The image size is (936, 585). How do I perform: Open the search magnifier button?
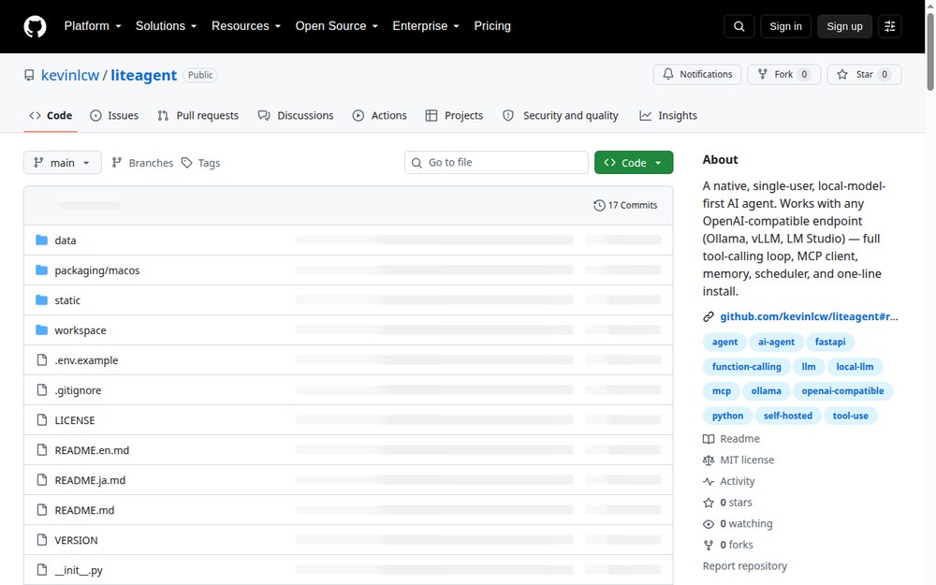739,26
